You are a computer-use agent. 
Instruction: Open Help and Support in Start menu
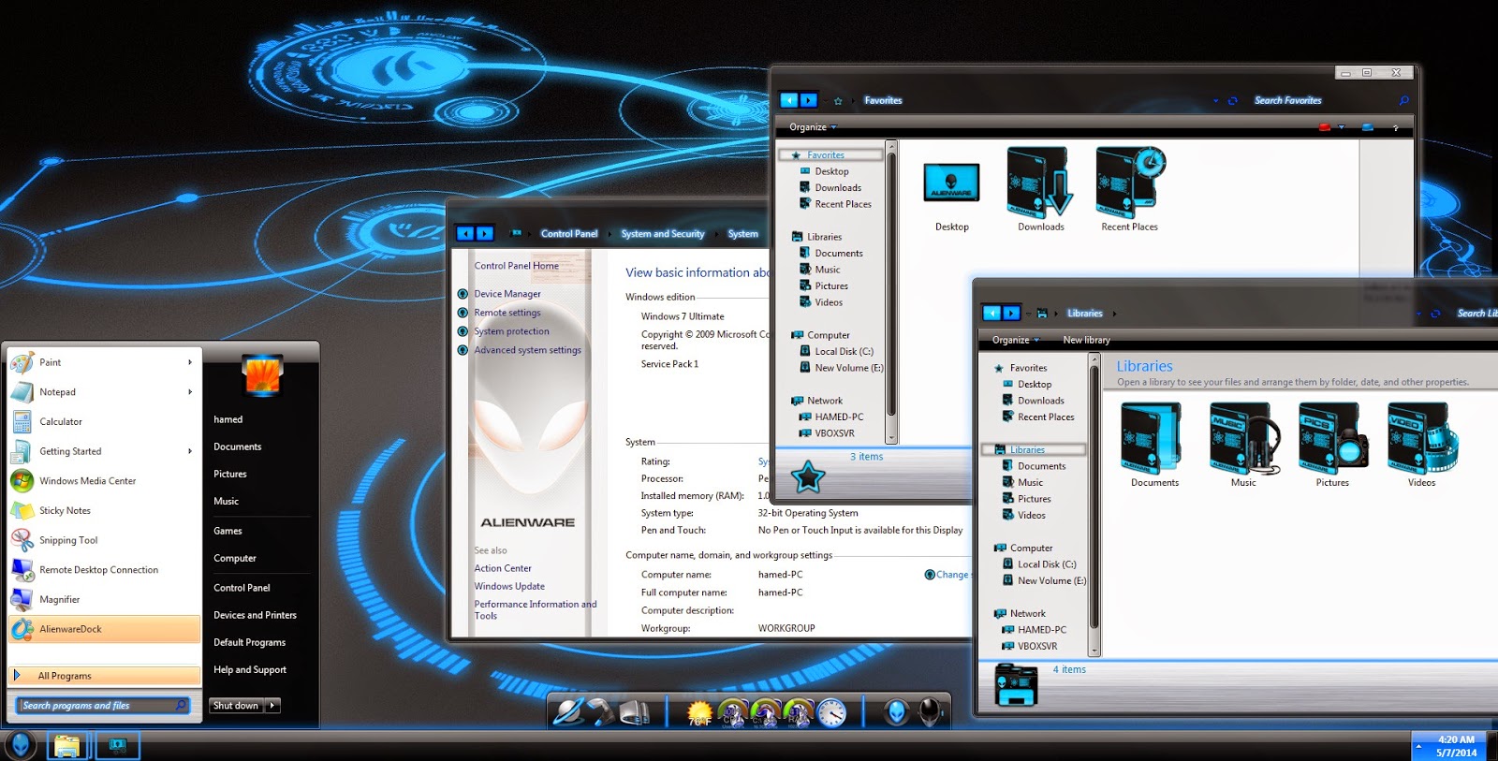(x=250, y=670)
